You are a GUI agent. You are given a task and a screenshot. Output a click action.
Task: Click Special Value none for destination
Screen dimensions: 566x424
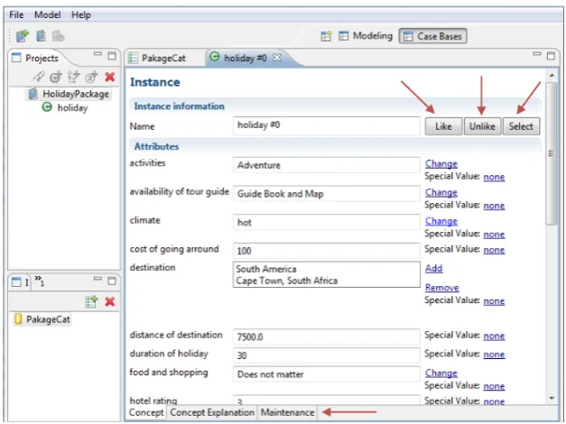[494, 301]
